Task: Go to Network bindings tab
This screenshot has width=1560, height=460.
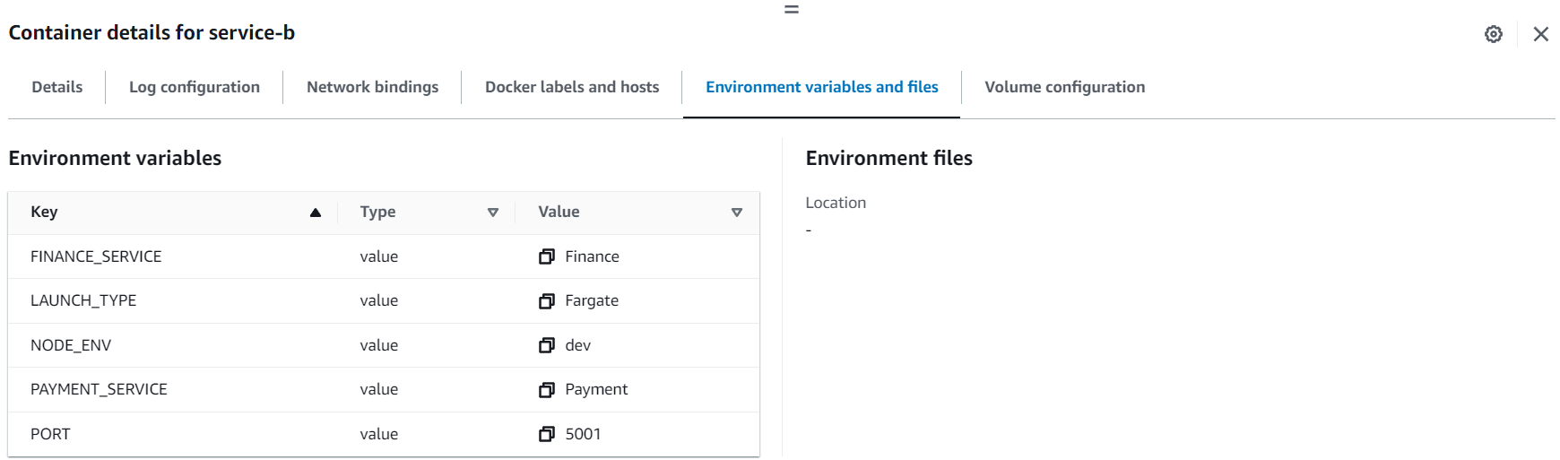Action: 372,87
